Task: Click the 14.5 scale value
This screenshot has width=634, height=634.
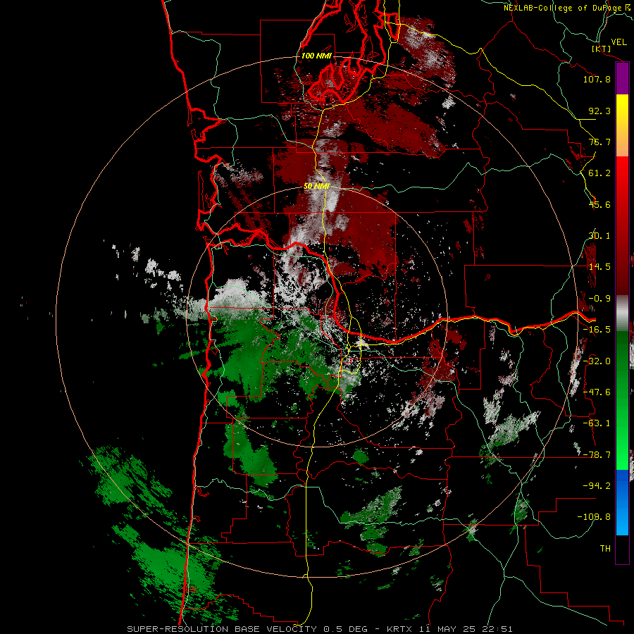Action: [599, 267]
